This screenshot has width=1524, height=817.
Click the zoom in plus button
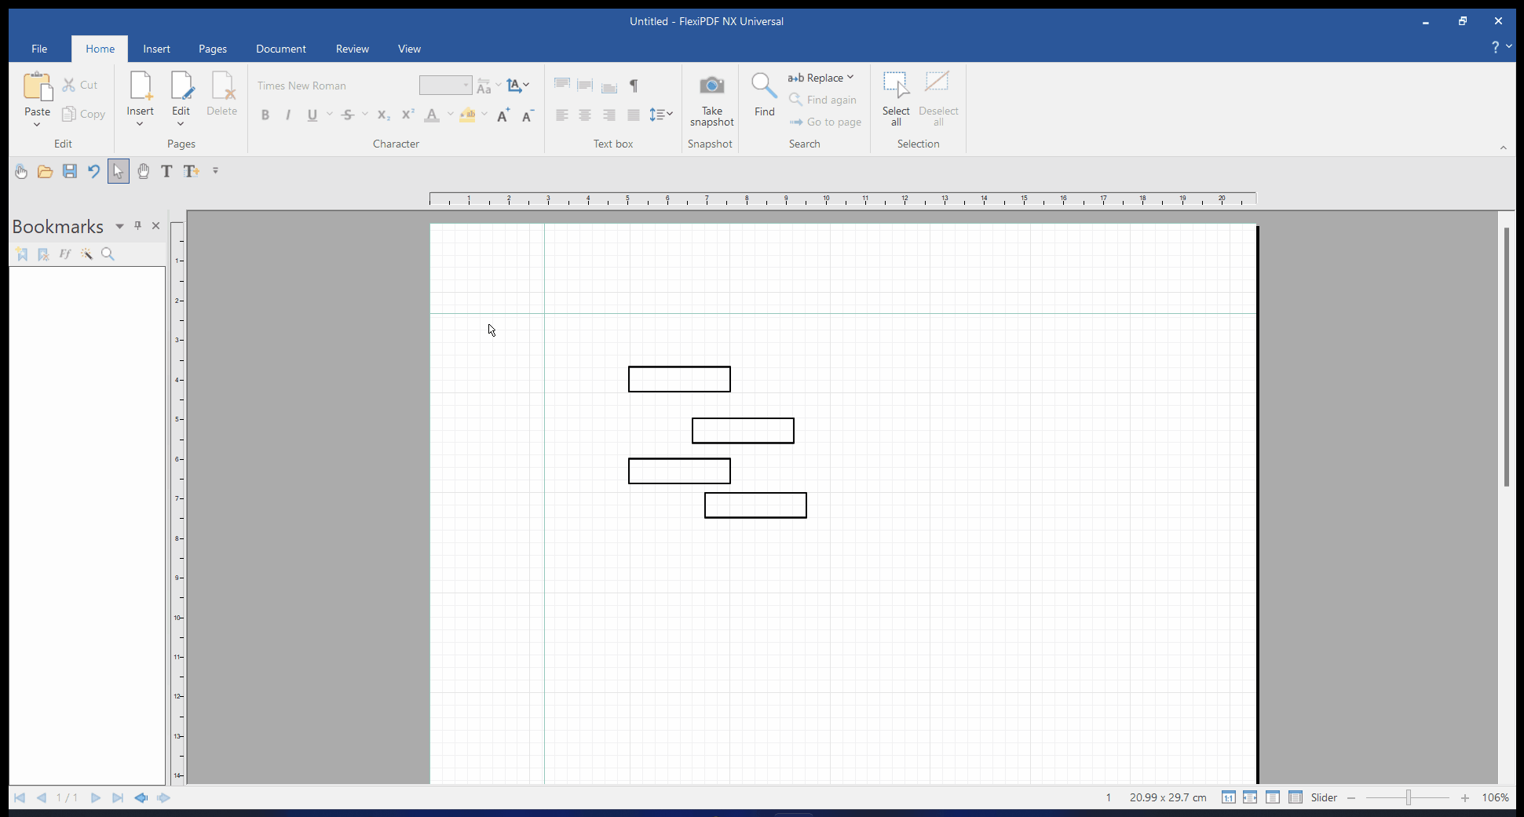pyautogui.click(x=1465, y=797)
